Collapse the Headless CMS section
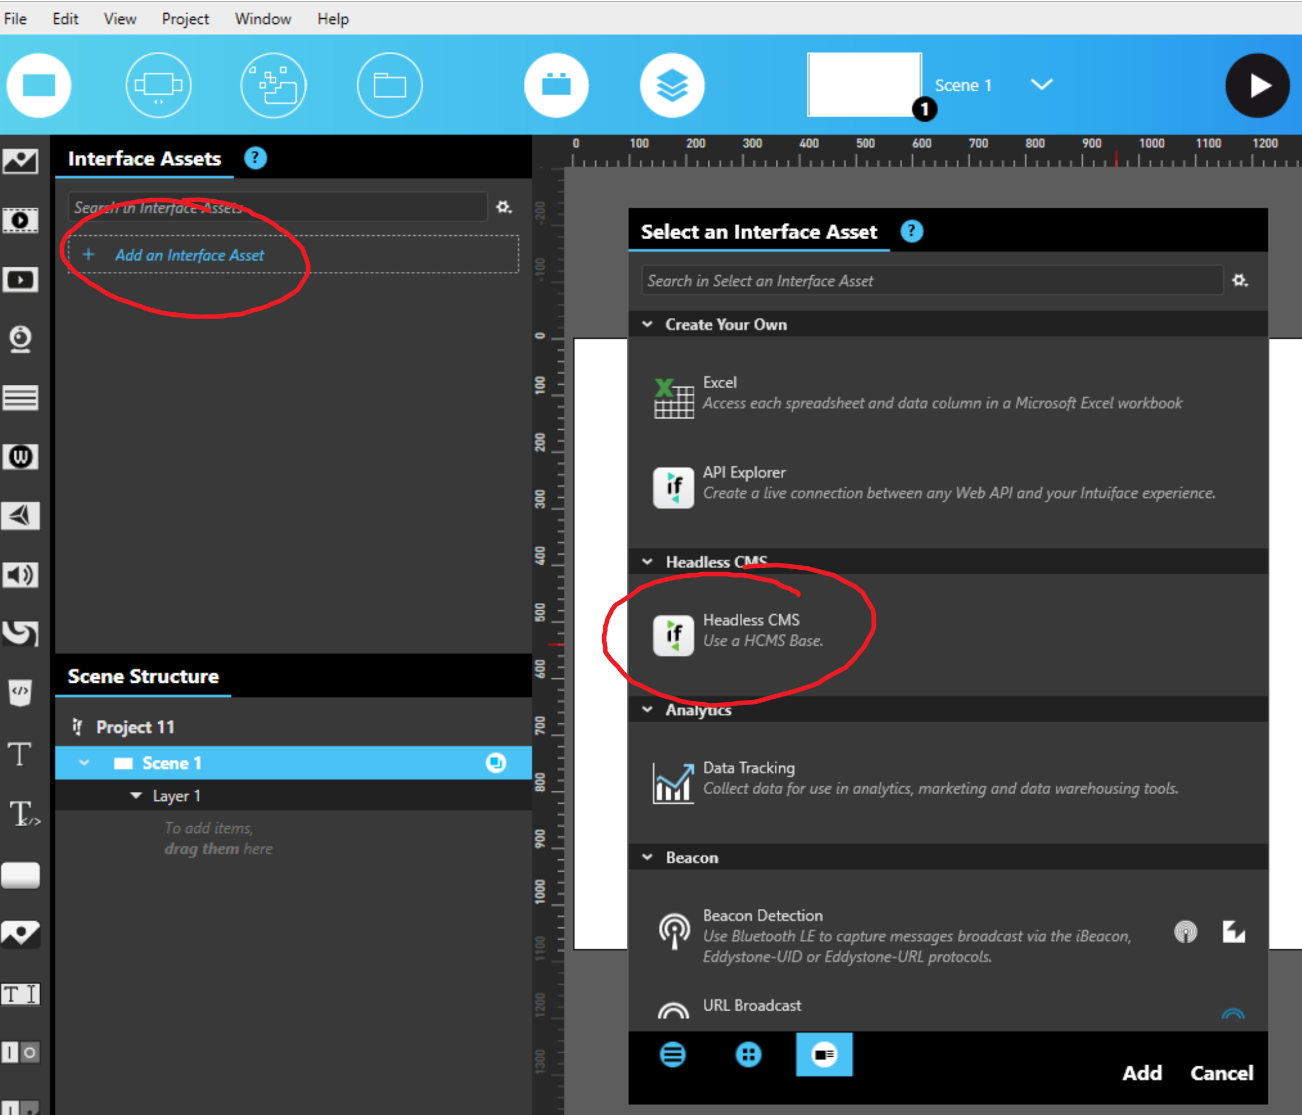The height and width of the screenshot is (1115, 1302). tap(647, 561)
